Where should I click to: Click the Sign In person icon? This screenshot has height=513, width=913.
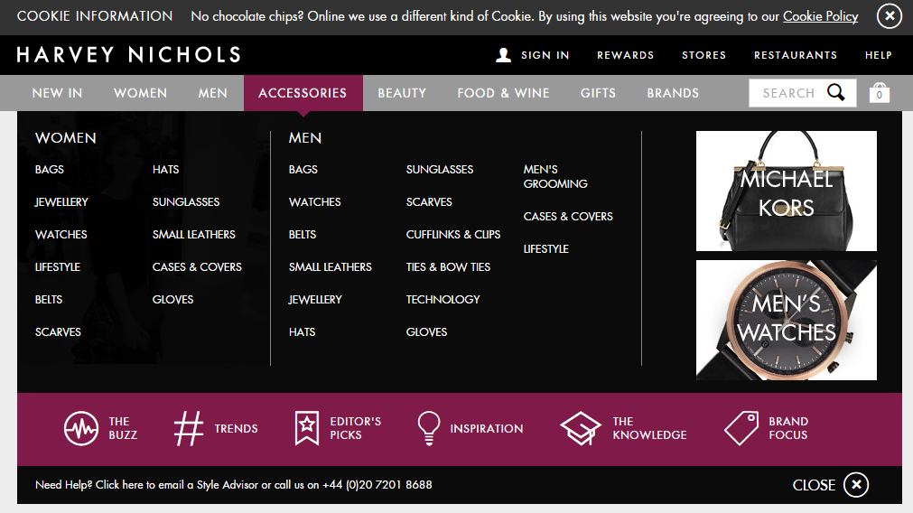pyautogui.click(x=504, y=55)
